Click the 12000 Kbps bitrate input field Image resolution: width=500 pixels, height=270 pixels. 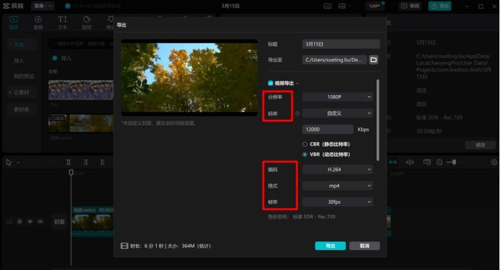(328, 129)
